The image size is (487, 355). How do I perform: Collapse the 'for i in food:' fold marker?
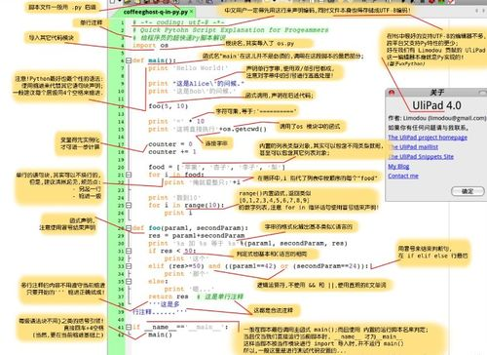click(129, 175)
